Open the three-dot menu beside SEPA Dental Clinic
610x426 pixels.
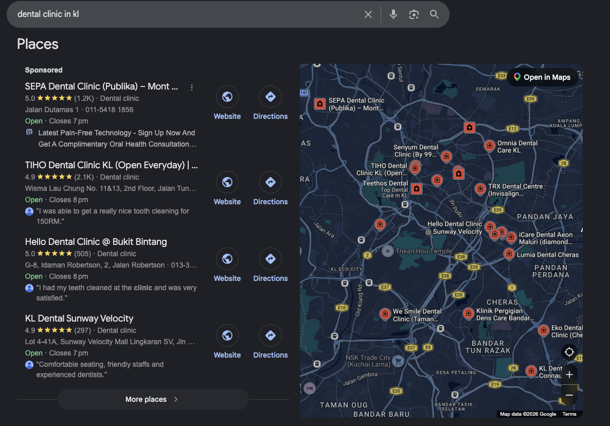[192, 87]
